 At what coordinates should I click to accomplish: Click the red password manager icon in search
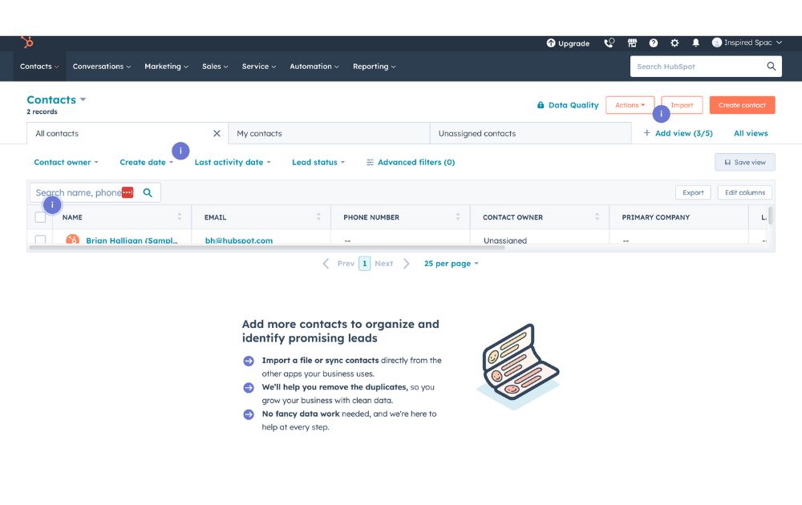[x=128, y=192]
